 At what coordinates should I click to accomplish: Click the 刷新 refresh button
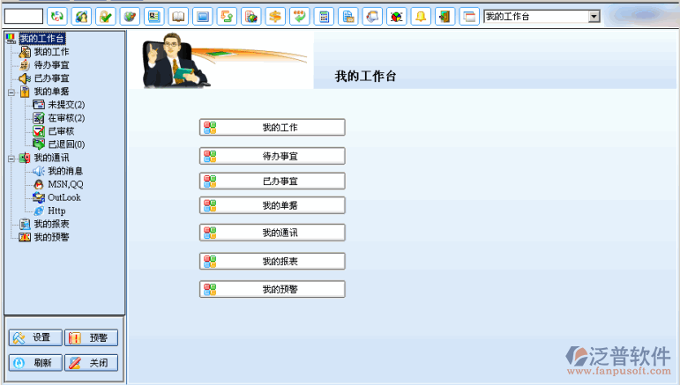coord(35,363)
